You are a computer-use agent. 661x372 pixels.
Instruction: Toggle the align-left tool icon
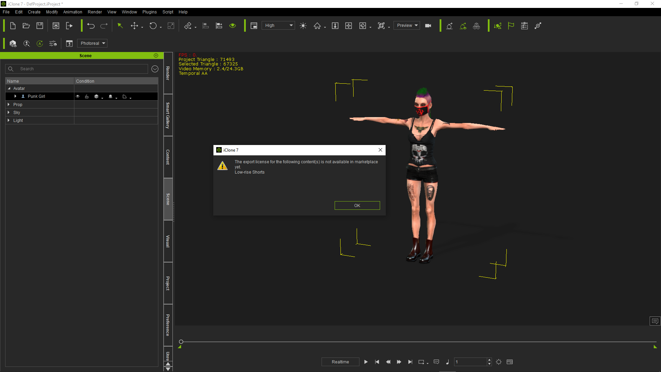click(206, 26)
